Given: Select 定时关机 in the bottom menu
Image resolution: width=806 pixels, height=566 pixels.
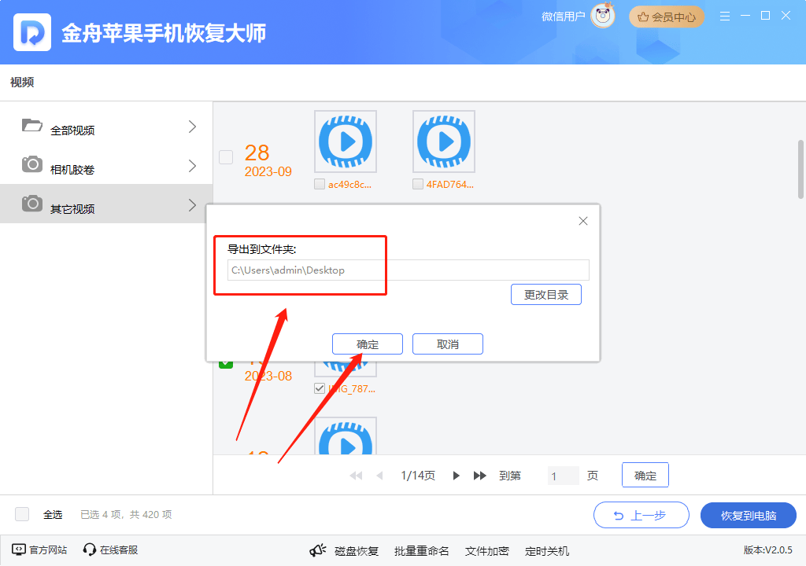Looking at the screenshot, I should click(x=545, y=550).
